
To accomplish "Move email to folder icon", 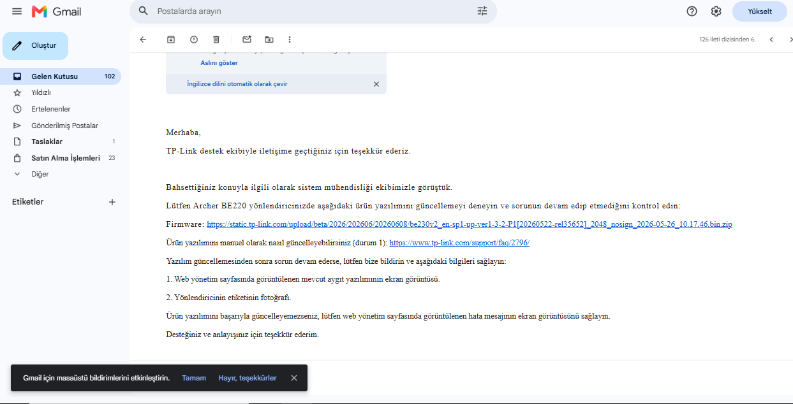I will [x=269, y=40].
